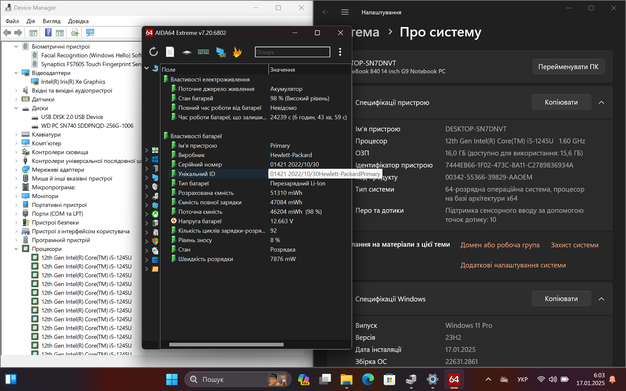The width and height of the screenshot is (626, 391).
Task: Click the Поле column header in AIDA64
Action: click(x=214, y=70)
